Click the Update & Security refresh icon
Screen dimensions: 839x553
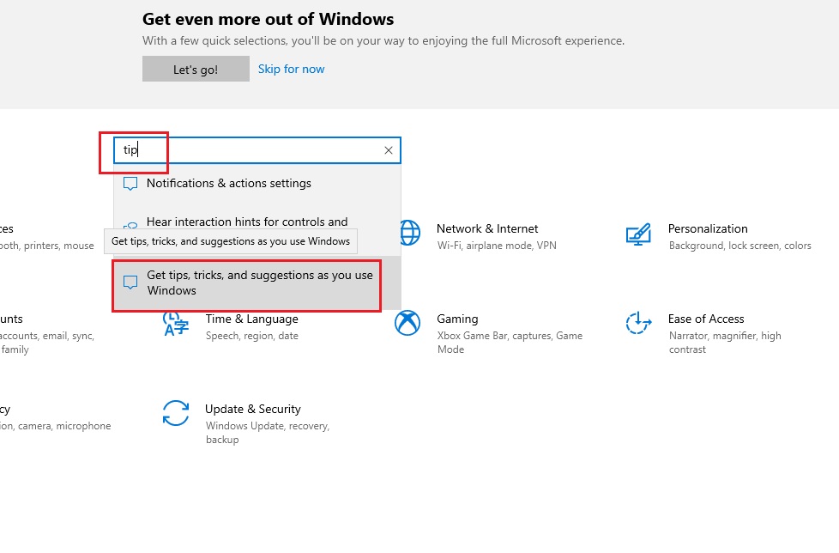(x=176, y=413)
